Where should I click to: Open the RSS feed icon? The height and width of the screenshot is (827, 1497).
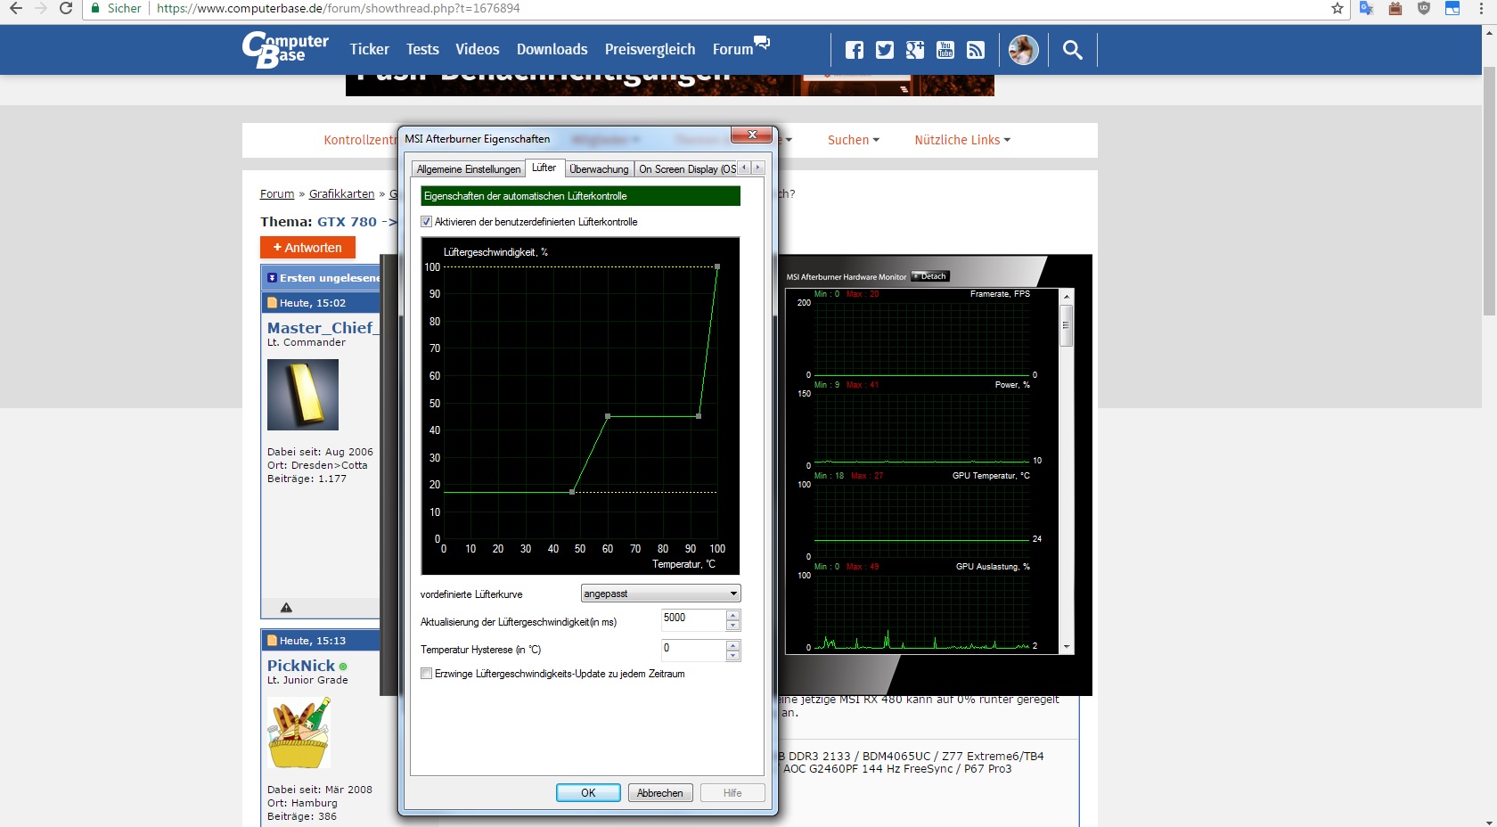(976, 50)
